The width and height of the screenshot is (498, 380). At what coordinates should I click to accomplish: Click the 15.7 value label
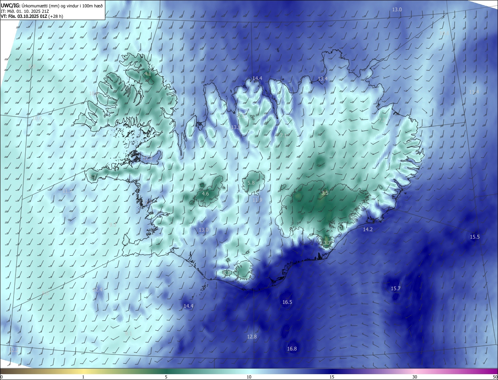click(396, 288)
